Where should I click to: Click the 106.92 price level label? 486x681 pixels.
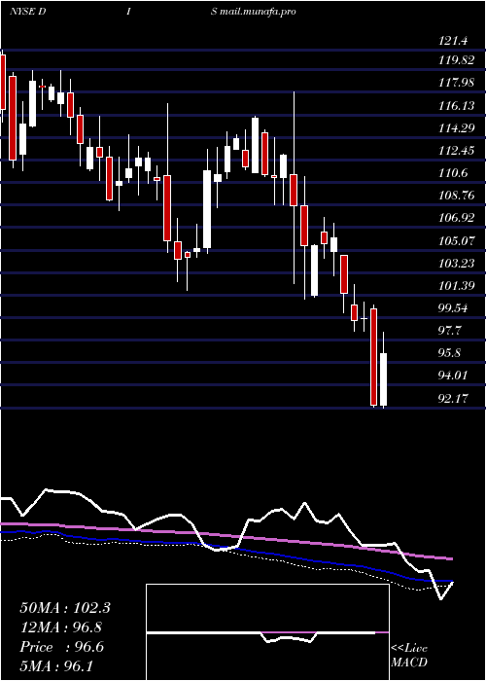(457, 218)
